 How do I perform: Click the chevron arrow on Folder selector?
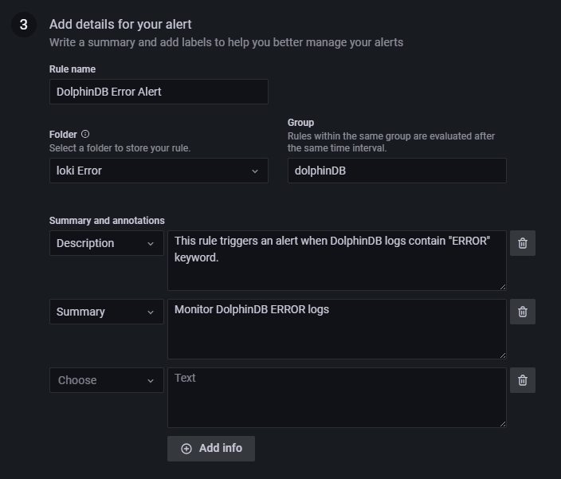tap(255, 171)
